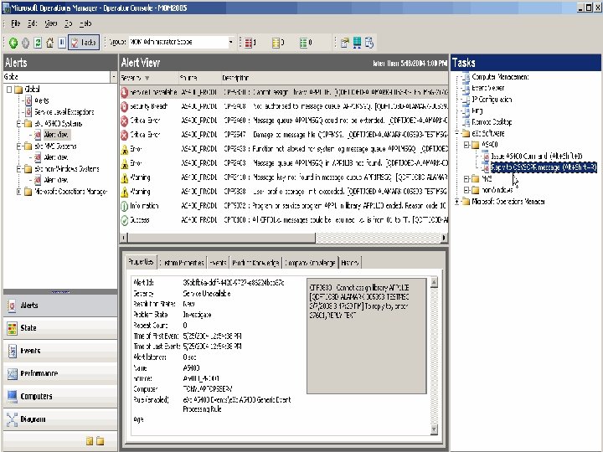603x452 pixels.
Task: Collapse the AS400 folder in Tasks
Action: 466,145
